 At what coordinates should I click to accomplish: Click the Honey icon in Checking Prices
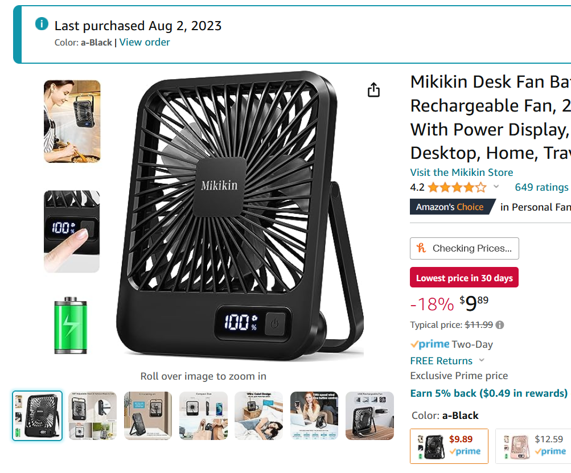[x=421, y=248]
